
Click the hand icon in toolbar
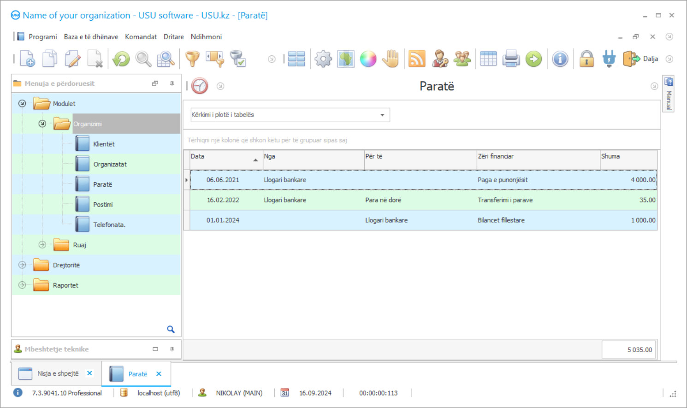[x=391, y=59]
